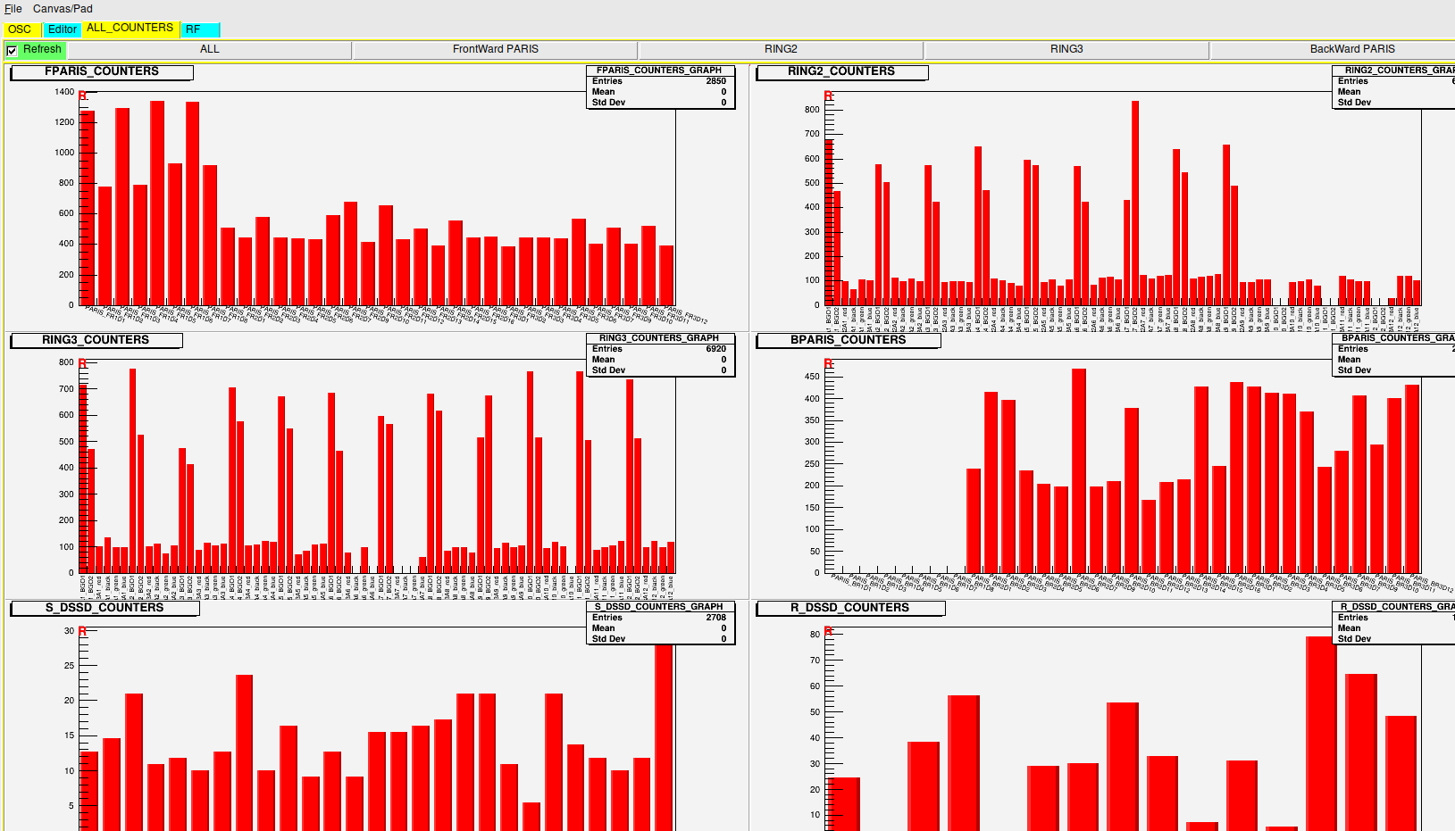Select the FPARIS_COUNTERS_GRAPH statistics box
The height and width of the screenshot is (831, 1455).
click(x=660, y=87)
